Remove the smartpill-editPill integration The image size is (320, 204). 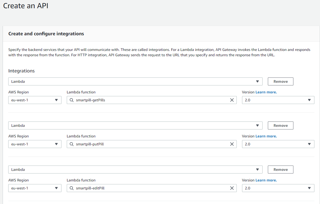pos(280,170)
